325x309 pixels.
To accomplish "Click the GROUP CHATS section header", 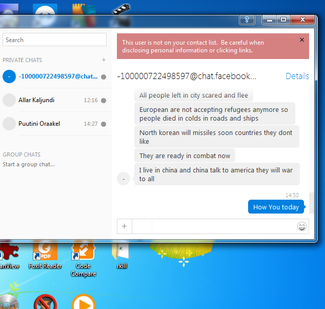I will click(x=22, y=154).
